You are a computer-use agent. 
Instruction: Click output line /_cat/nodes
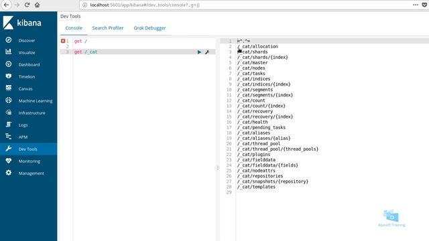251,68
